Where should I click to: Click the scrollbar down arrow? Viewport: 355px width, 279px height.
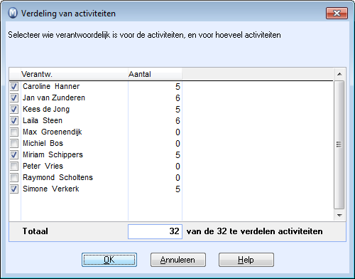[339, 216]
